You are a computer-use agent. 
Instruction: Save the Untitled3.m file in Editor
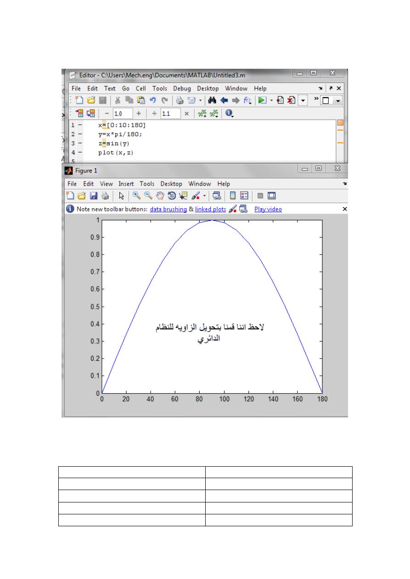(x=102, y=100)
